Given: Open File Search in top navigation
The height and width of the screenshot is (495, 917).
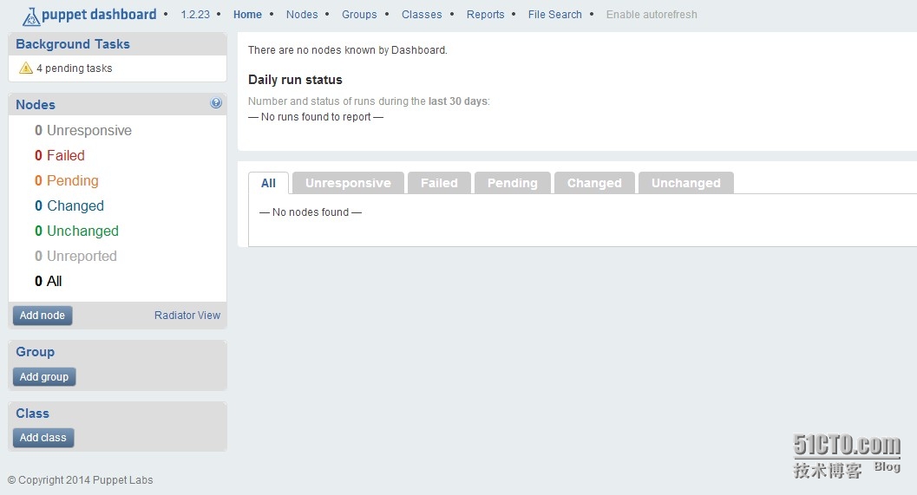Looking at the screenshot, I should click(555, 15).
